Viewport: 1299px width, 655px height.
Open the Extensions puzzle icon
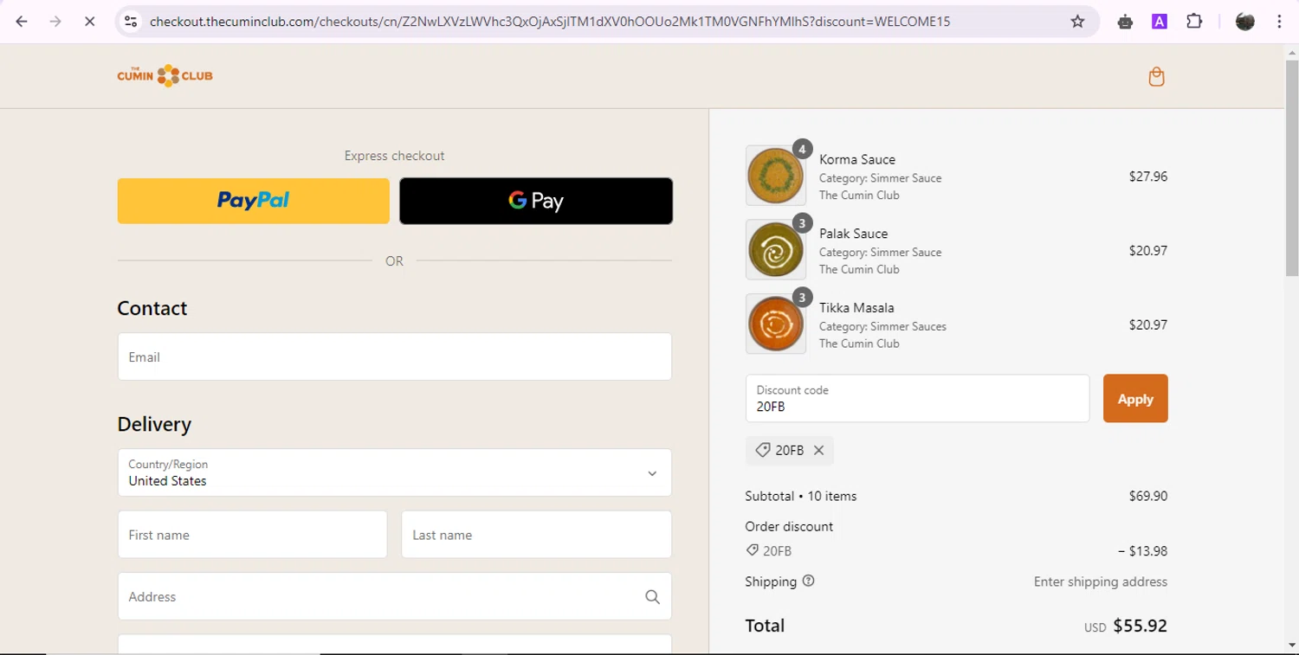pos(1194,22)
